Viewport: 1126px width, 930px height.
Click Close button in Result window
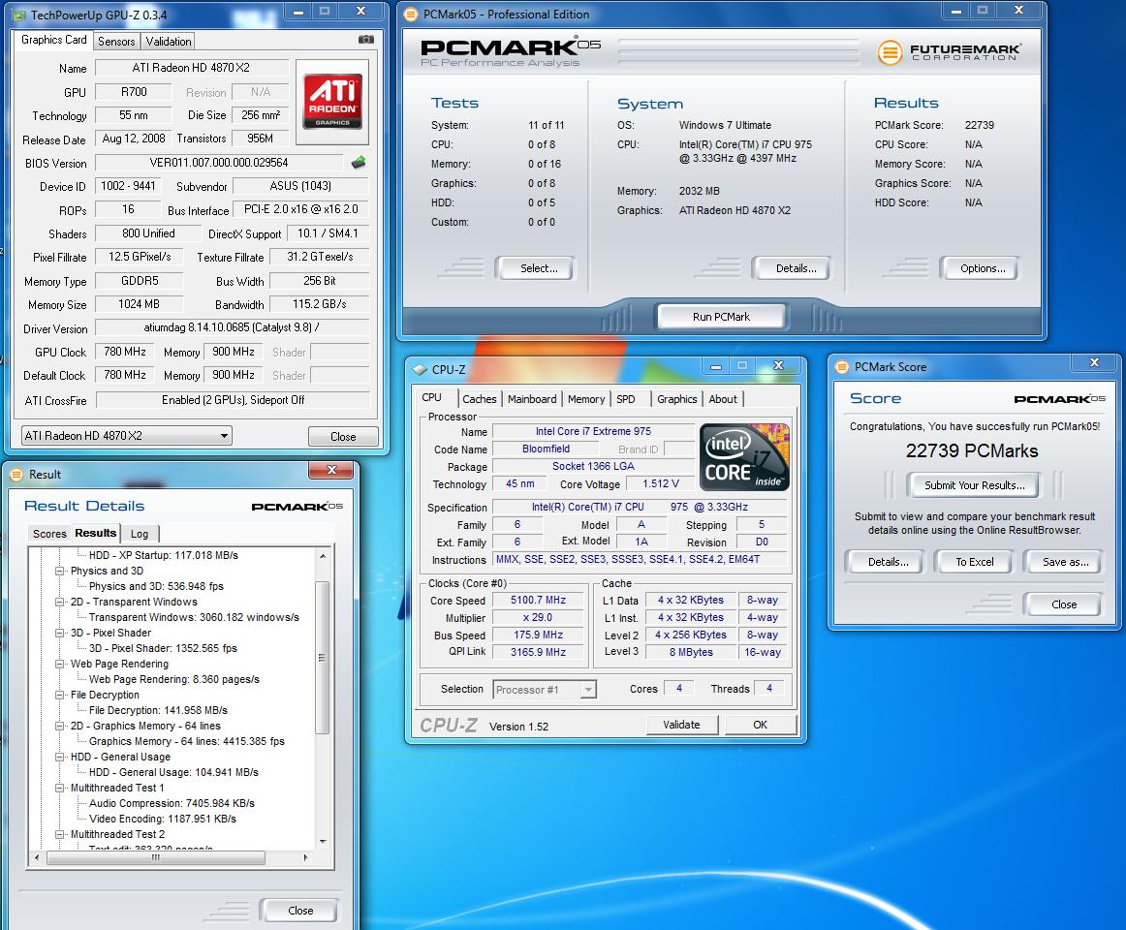coord(300,911)
